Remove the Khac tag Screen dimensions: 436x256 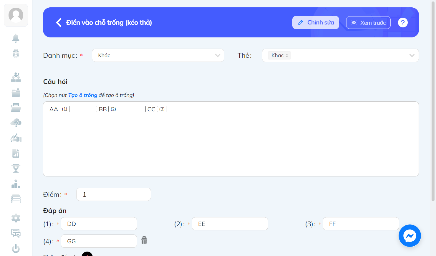pyautogui.click(x=287, y=55)
